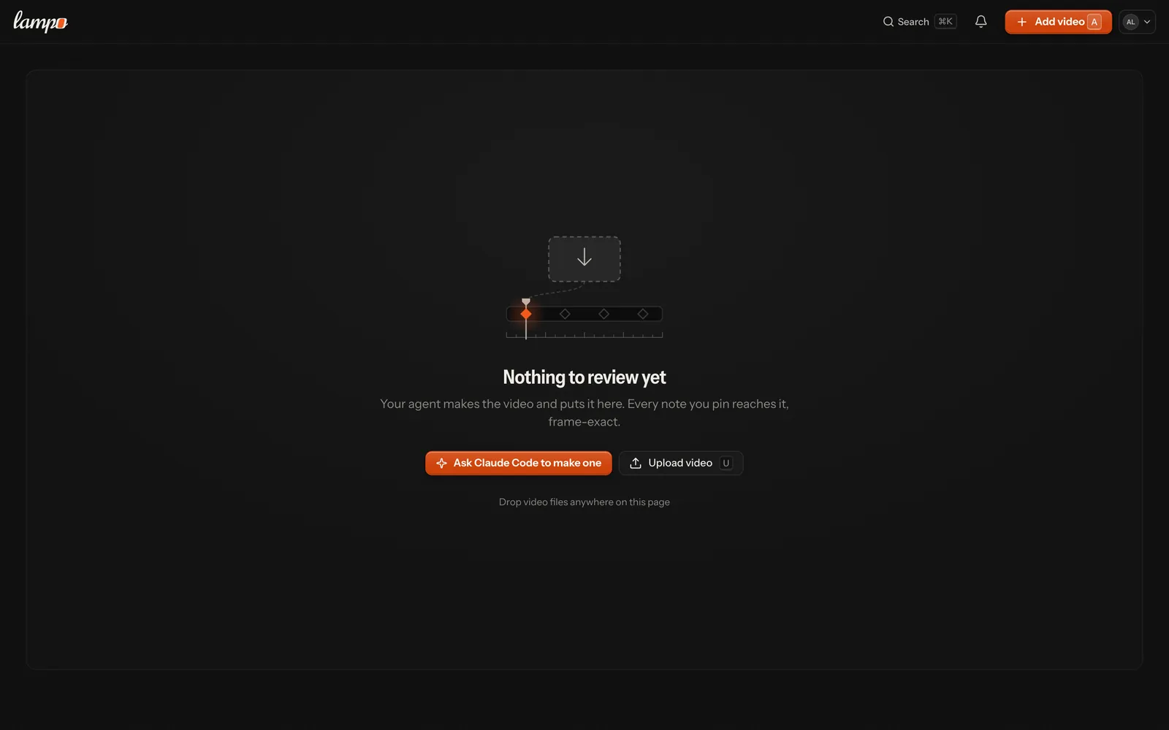Open the Lampo logo home link

40,22
